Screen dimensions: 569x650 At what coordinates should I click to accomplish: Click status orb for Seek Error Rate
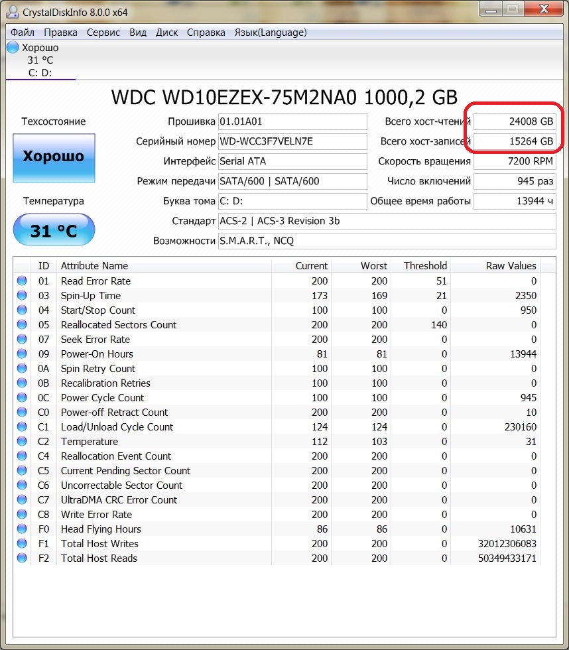(22, 339)
